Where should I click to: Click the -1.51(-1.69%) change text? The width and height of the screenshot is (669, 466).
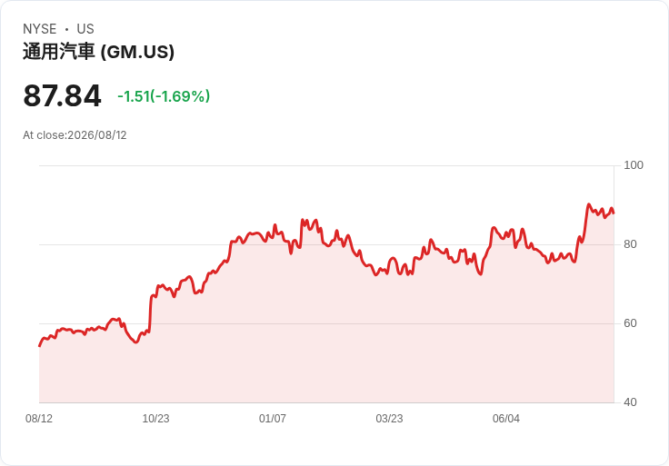[164, 96]
